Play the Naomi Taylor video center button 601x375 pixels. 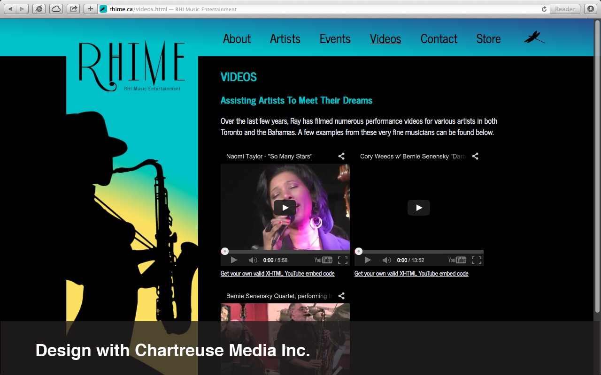click(x=285, y=208)
